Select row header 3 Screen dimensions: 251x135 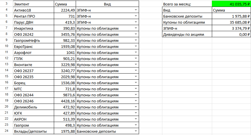[x=6, y=4]
